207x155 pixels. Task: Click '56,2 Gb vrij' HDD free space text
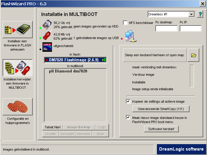pyautogui.click(x=62, y=23)
